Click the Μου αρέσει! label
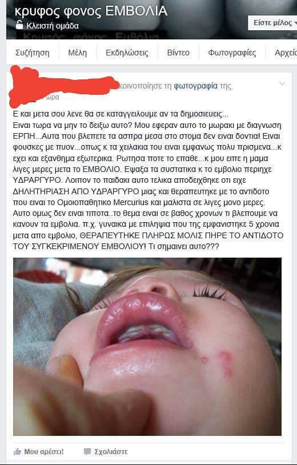Viewport: 297px width, 465px height. [44, 452]
